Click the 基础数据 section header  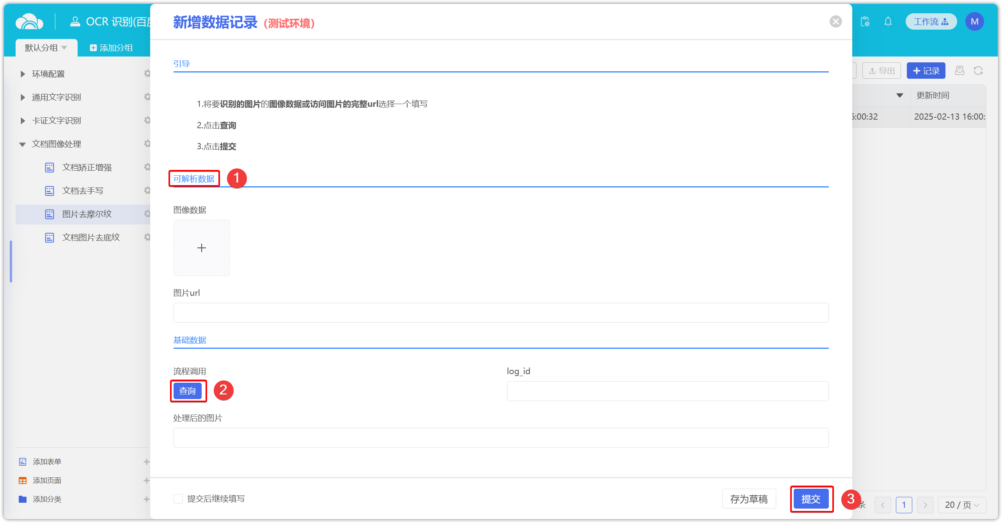pos(190,340)
